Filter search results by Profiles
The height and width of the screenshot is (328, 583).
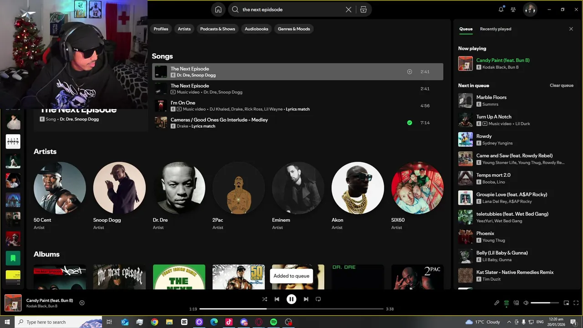point(161,29)
